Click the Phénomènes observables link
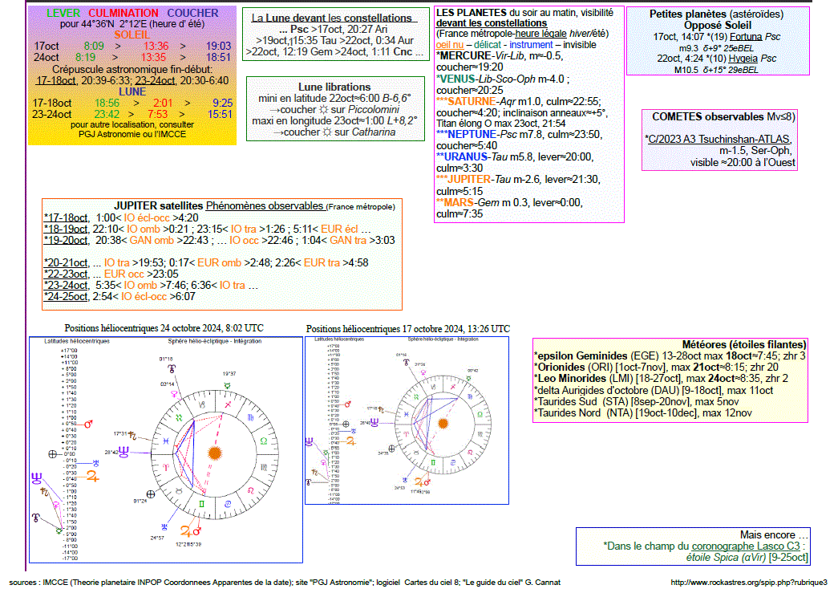The height and width of the screenshot is (589, 838). (x=265, y=206)
